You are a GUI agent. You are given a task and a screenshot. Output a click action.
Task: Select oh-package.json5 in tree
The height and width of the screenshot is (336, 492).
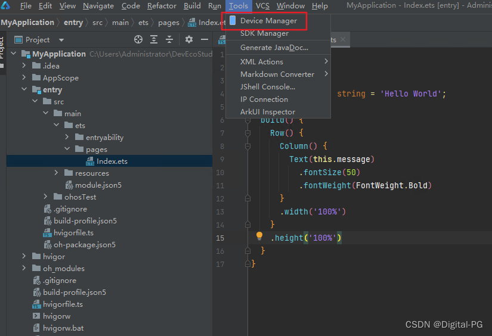(x=109, y=245)
